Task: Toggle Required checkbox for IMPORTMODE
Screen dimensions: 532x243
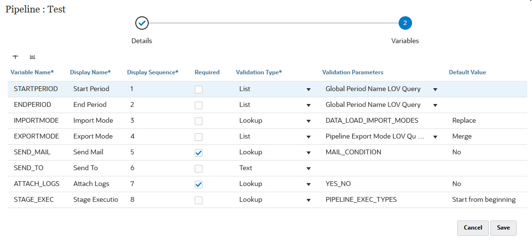Action: click(x=199, y=121)
